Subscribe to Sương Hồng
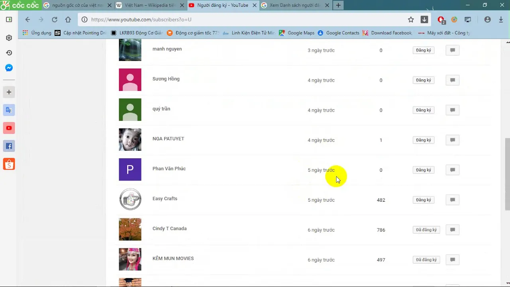 click(x=423, y=80)
